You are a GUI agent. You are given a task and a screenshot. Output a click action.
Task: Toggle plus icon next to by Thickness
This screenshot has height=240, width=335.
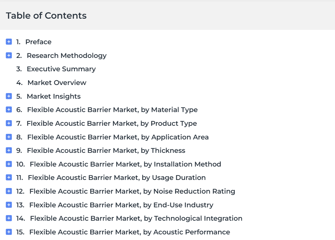9,150
